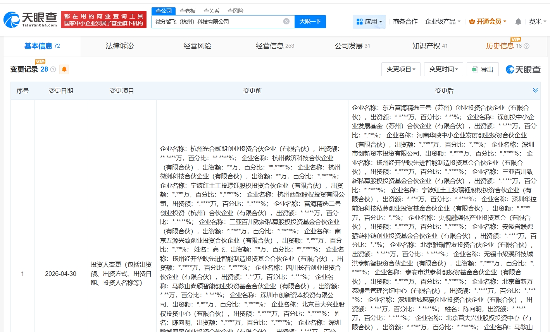
Task: Click the 投资人变更 change item cell
Action: 122,274
